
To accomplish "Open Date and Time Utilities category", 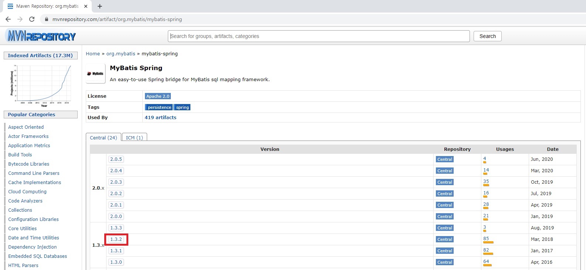I will [34, 238].
